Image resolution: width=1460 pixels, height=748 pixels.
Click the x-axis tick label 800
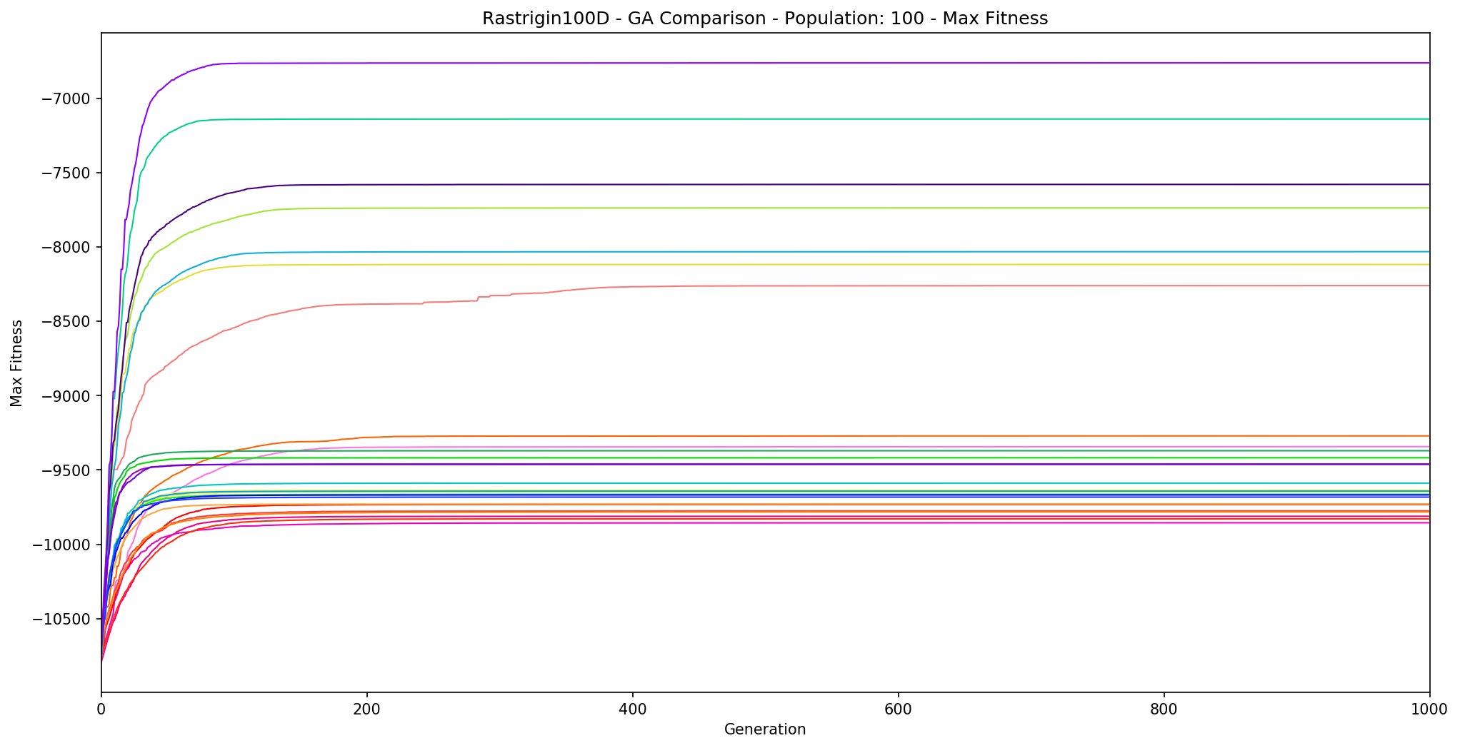pyautogui.click(x=1164, y=708)
